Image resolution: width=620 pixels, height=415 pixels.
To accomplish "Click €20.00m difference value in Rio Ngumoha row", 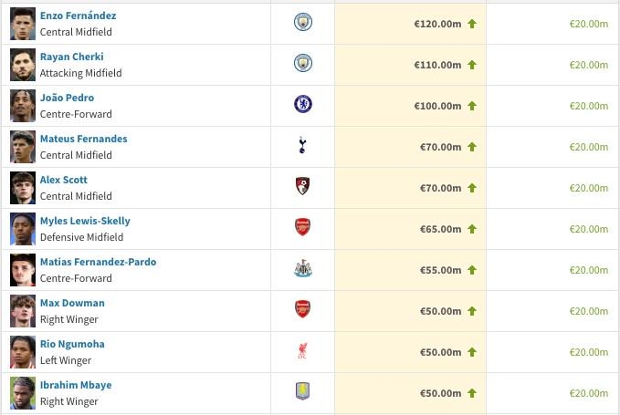I will 588,352.
